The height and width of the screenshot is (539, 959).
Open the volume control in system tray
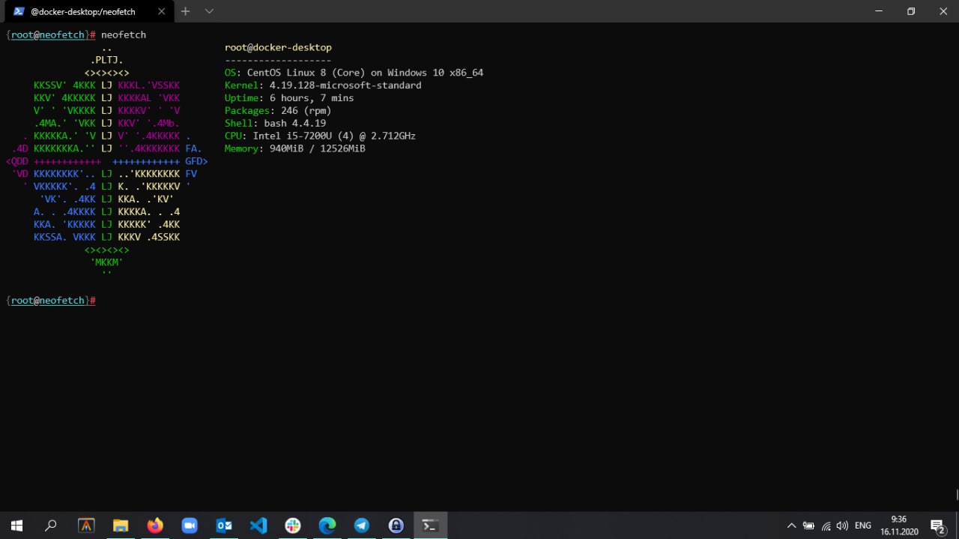[x=842, y=526]
